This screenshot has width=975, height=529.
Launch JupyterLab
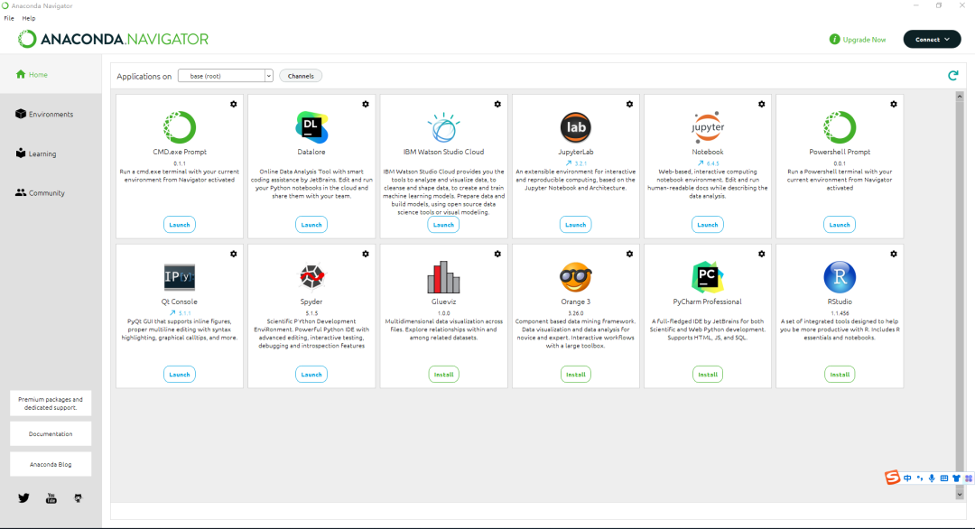coord(575,225)
